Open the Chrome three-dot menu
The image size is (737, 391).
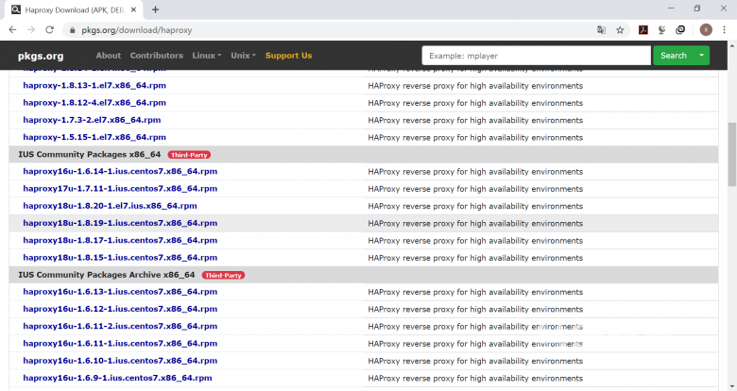725,30
